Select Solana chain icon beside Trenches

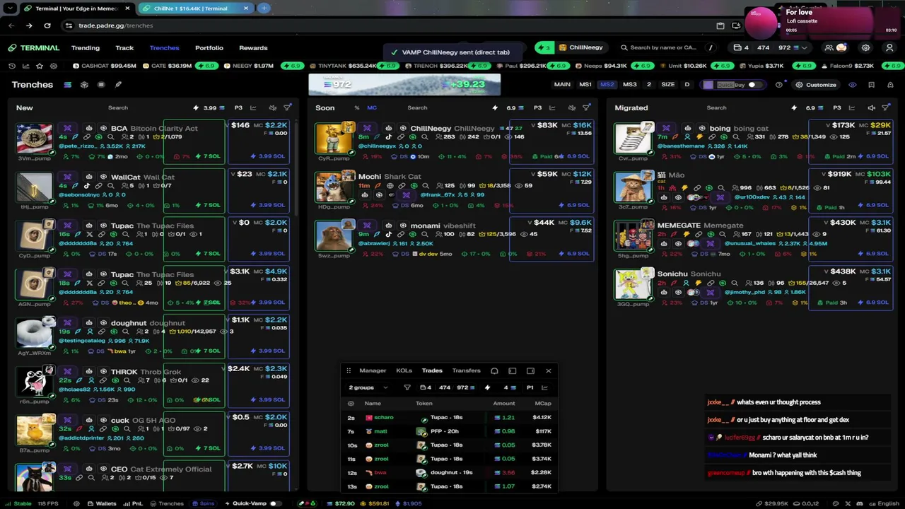pyautogui.click(x=67, y=85)
